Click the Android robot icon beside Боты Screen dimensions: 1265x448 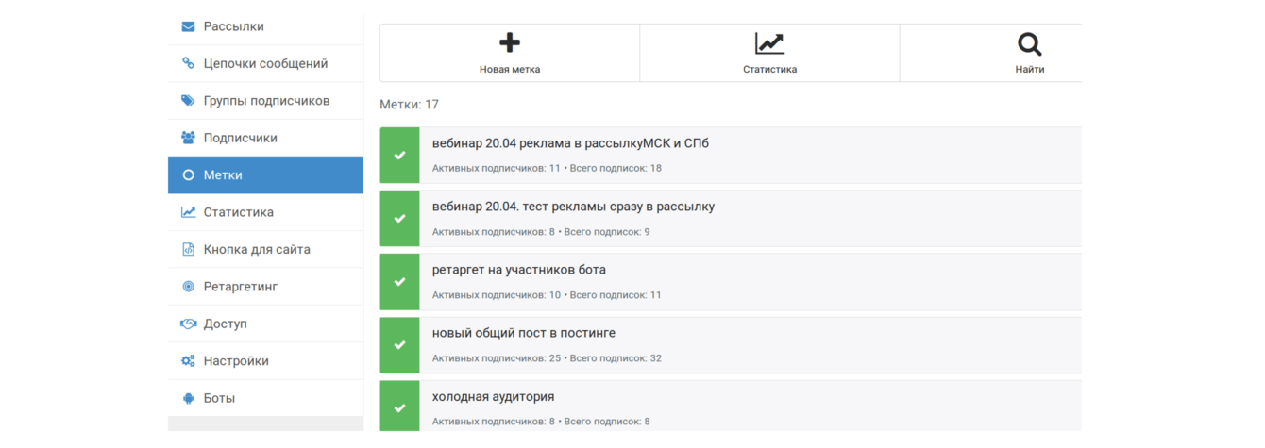[188, 398]
